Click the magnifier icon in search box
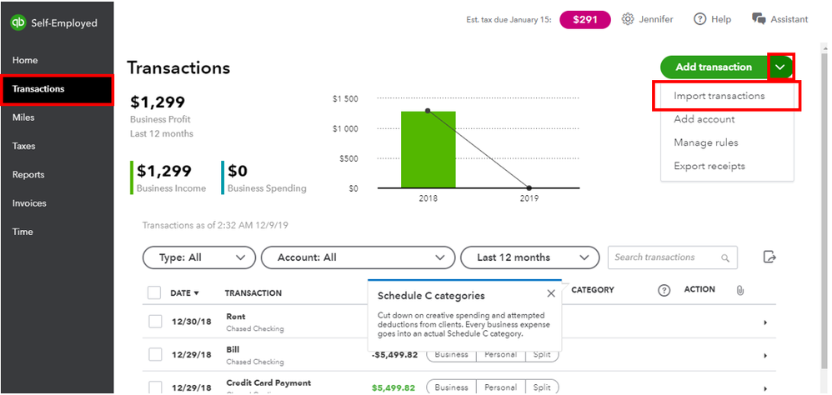The height and width of the screenshot is (395, 832). coord(725,258)
